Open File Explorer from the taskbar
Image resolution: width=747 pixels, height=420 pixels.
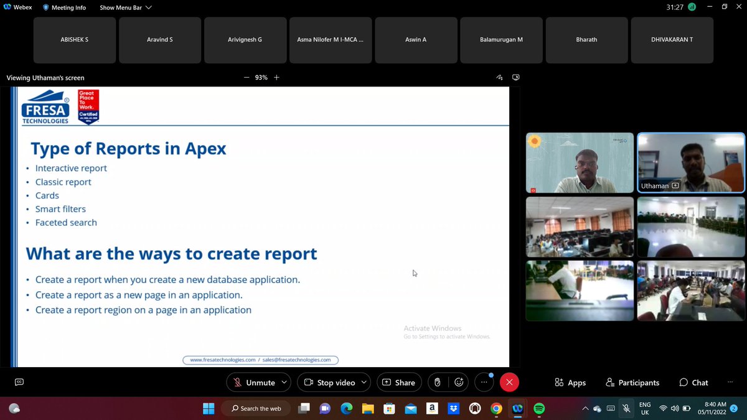tap(368, 408)
